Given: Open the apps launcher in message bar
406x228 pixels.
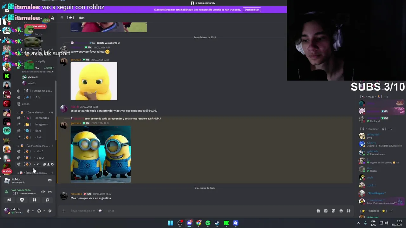Looking at the screenshot, I should click(349, 211).
